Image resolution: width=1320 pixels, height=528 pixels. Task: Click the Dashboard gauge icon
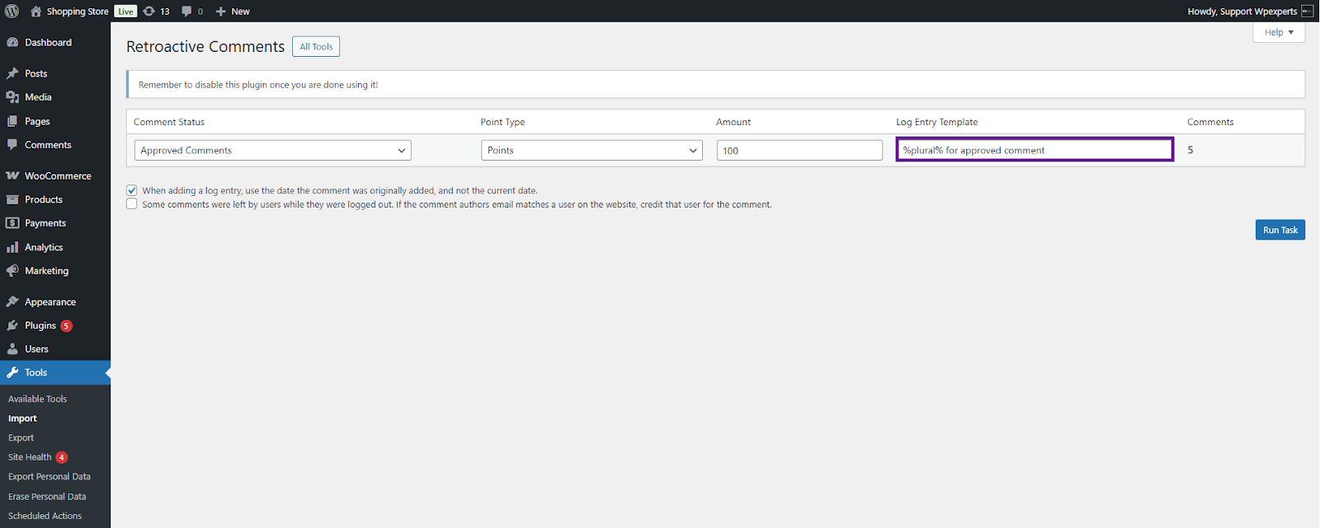(x=12, y=43)
